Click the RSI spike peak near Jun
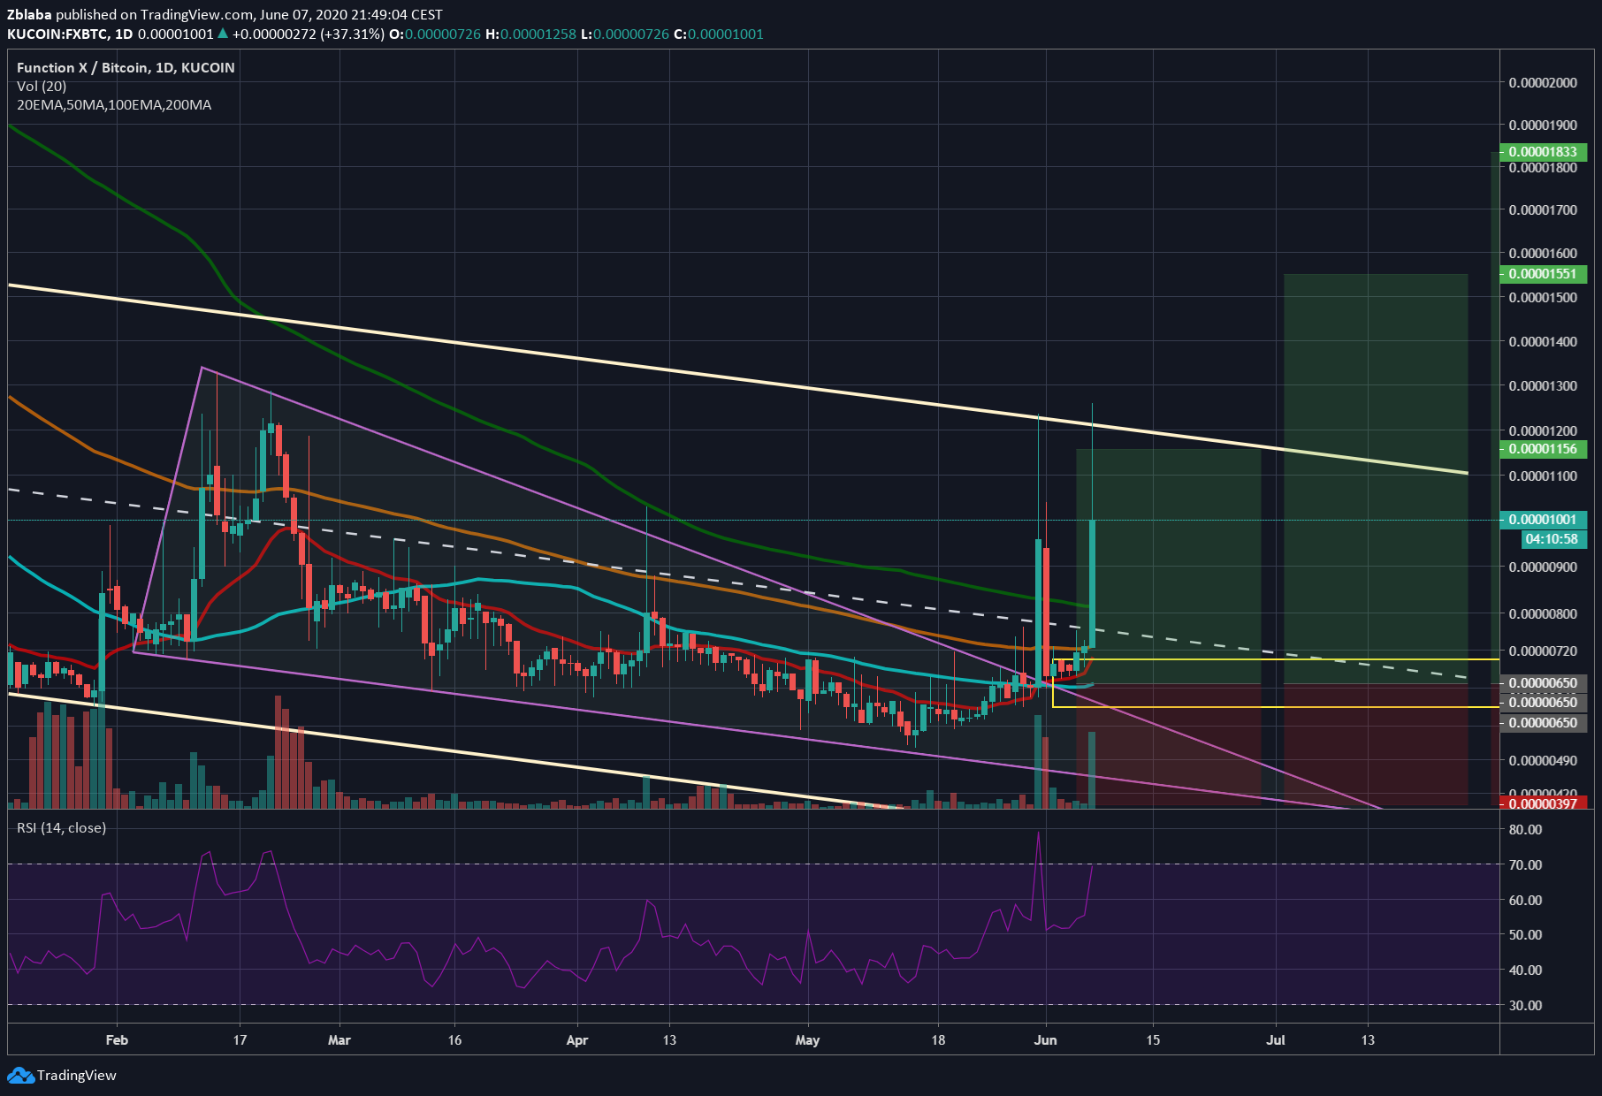 [x=1039, y=833]
